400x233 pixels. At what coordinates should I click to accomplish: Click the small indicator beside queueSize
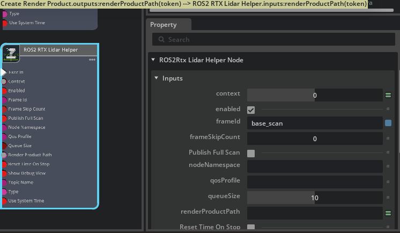388,197
